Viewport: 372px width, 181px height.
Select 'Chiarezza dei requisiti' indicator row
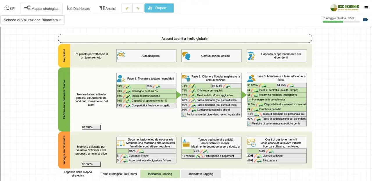[x=211, y=90]
